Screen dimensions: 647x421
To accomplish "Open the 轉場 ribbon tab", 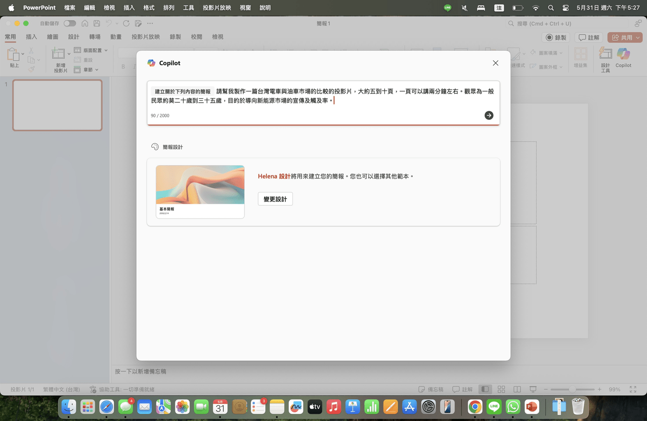I will pos(95,37).
